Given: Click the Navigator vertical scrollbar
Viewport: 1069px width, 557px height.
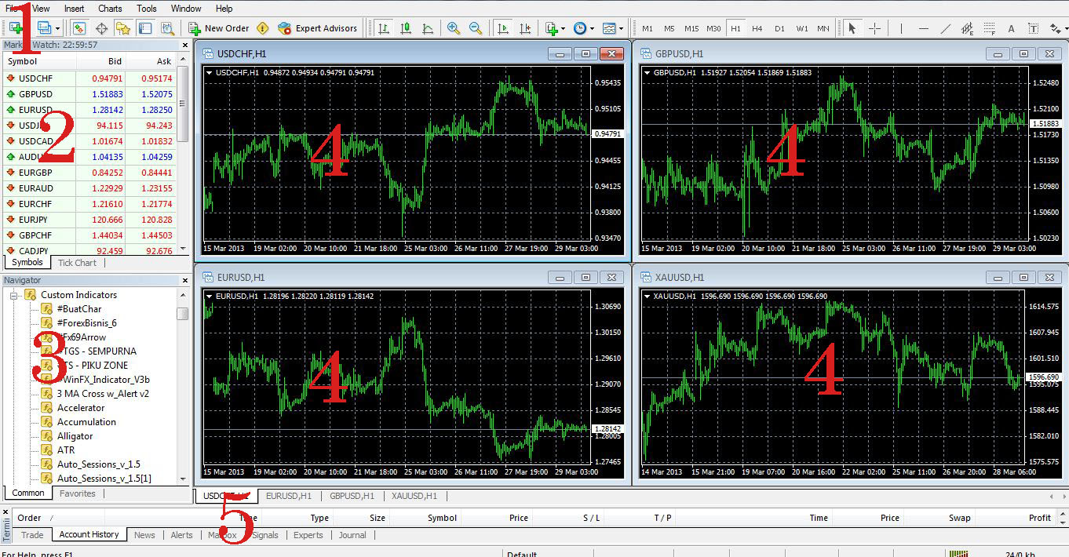Looking at the screenshot, I should 183,387.
